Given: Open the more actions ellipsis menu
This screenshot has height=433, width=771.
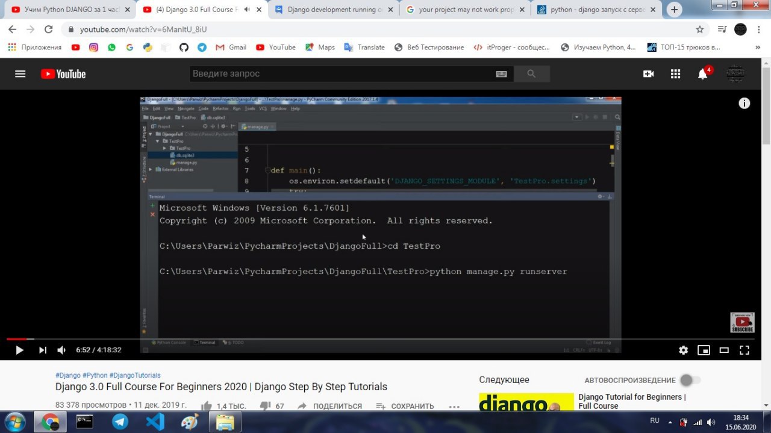Looking at the screenshot, I should tap(454, 407).
